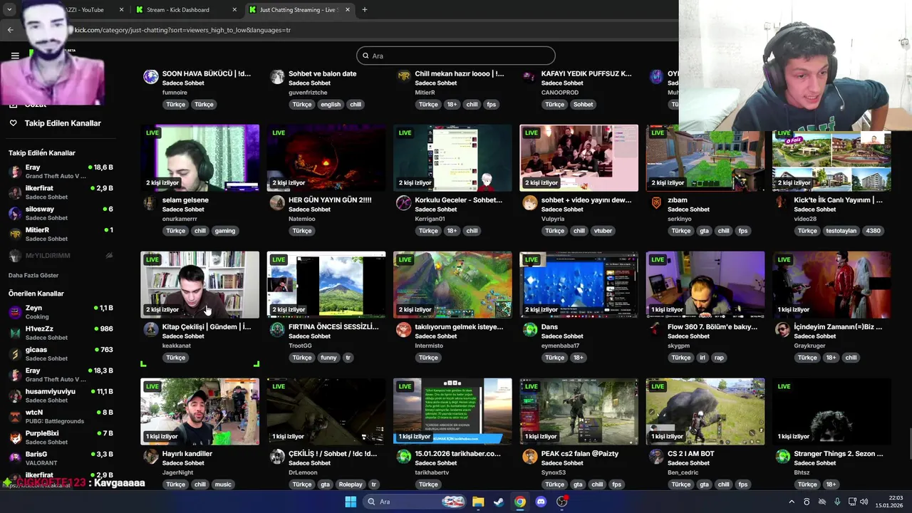
Task: Close the Stream - Kick Dashboard tab
Action: click(234, 10)
